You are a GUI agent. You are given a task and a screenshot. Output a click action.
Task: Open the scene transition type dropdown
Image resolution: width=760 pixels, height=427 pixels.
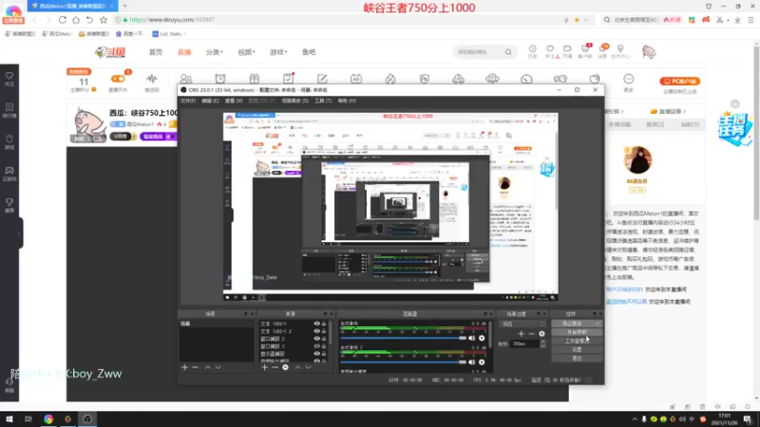pos(523,324)
